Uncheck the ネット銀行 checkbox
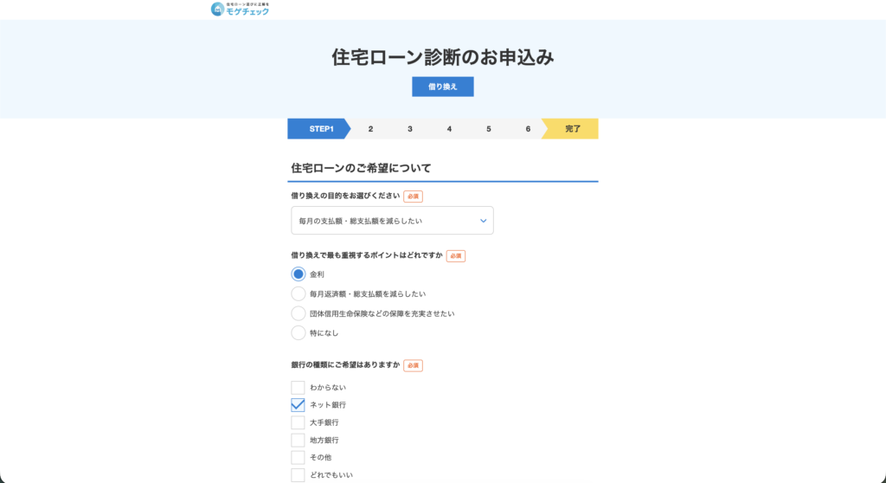The width and height of the screenshot is (886, 483). 299,405
